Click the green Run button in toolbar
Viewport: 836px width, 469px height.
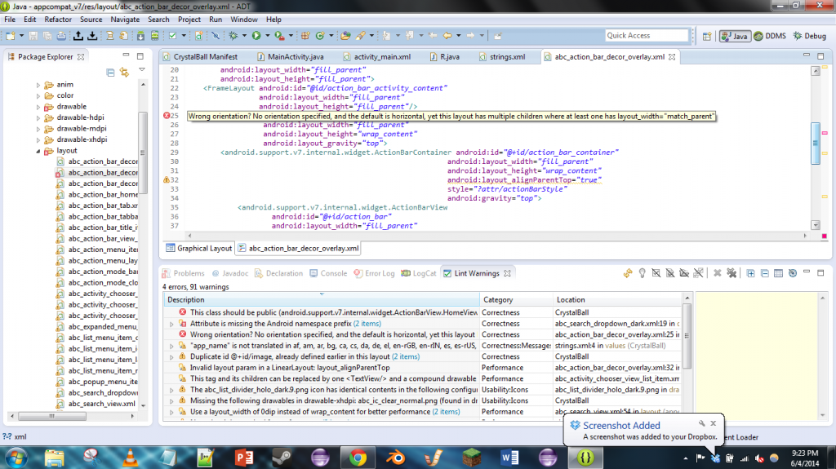pos(256,36)
